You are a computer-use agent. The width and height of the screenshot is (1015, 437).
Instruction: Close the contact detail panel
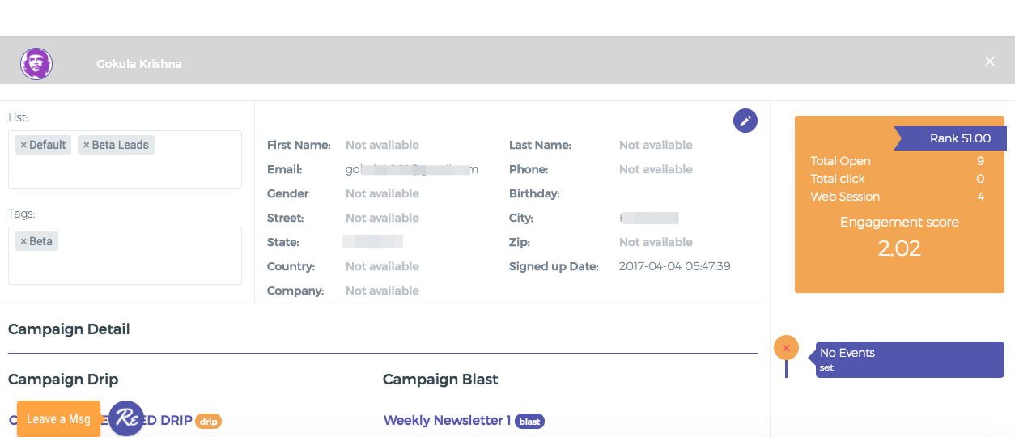(989, 62)
